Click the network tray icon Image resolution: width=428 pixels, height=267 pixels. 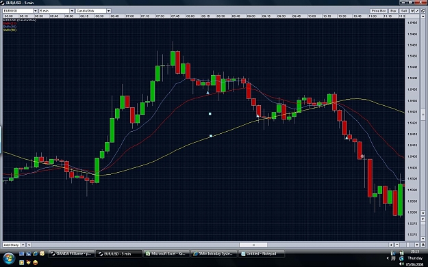coord(401,258)
